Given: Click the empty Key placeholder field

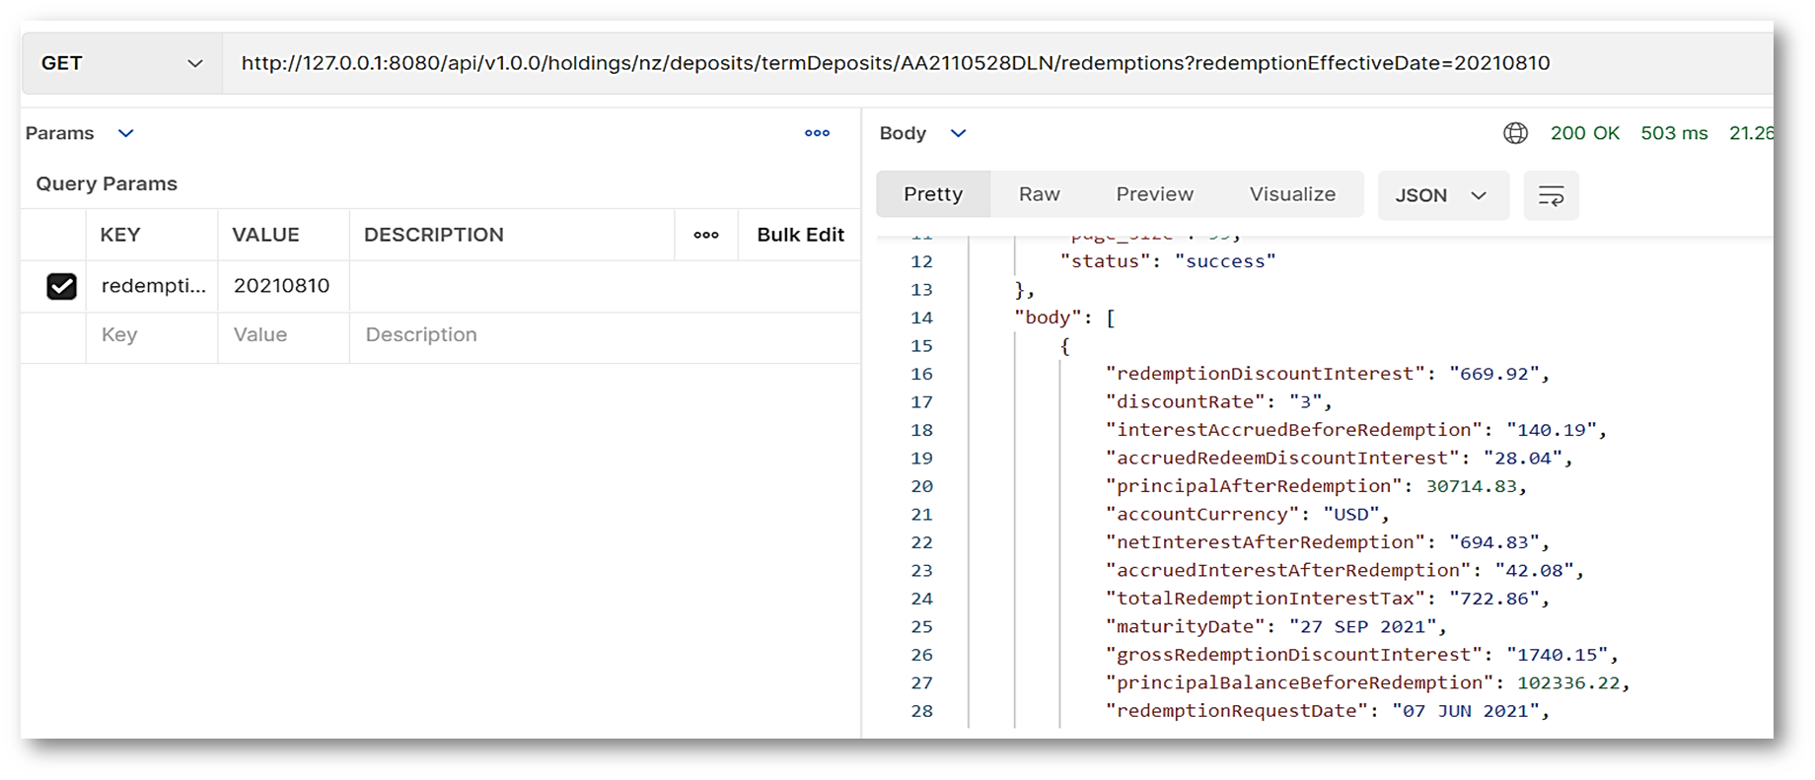Looking at the screenshot, I should pyautogui.click(x=119, y=335).
